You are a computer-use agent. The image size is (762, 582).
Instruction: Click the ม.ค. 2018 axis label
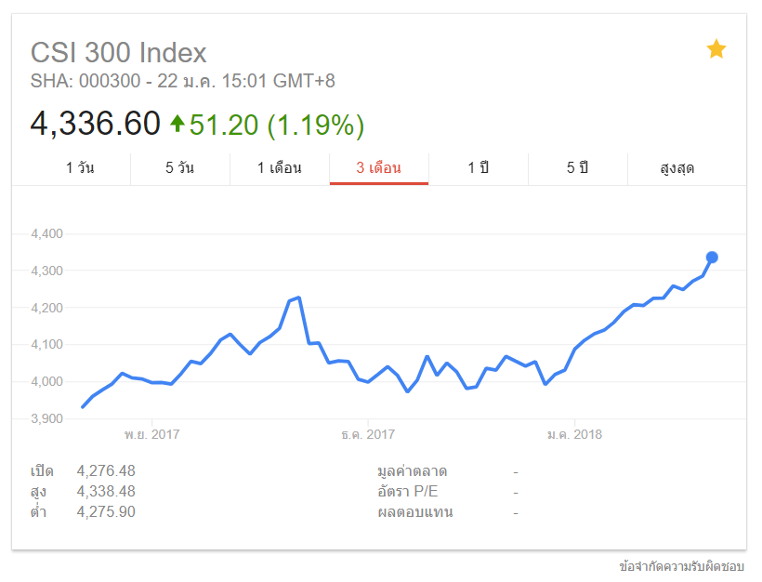pyautogui.click(x=574, y=434)
